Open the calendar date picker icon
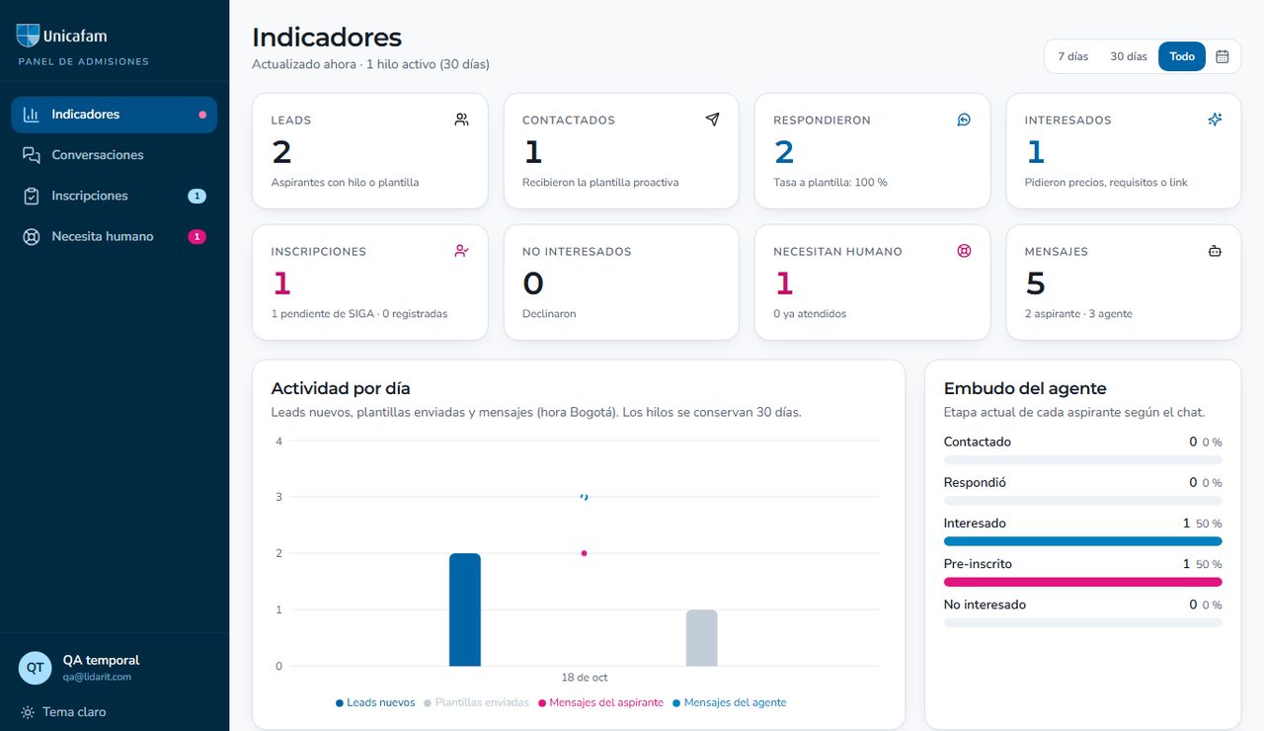The image size is (1264, 731). tap(1223, 56)
